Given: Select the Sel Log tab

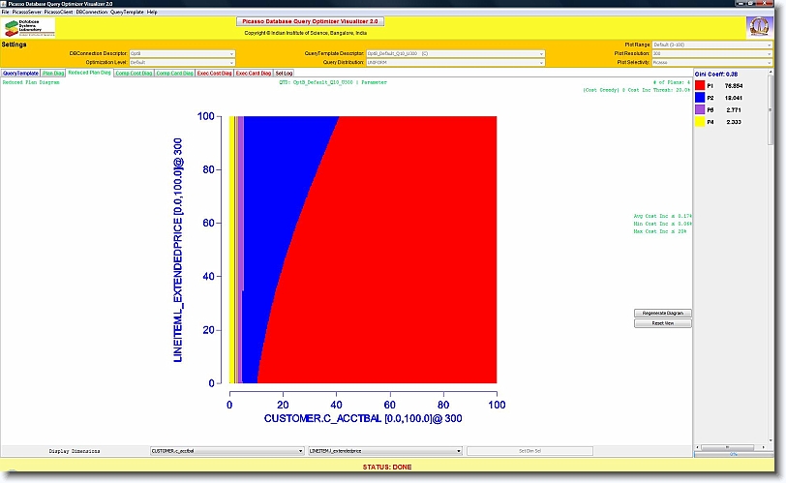Looking at the screenshot, I should [284, 73].
